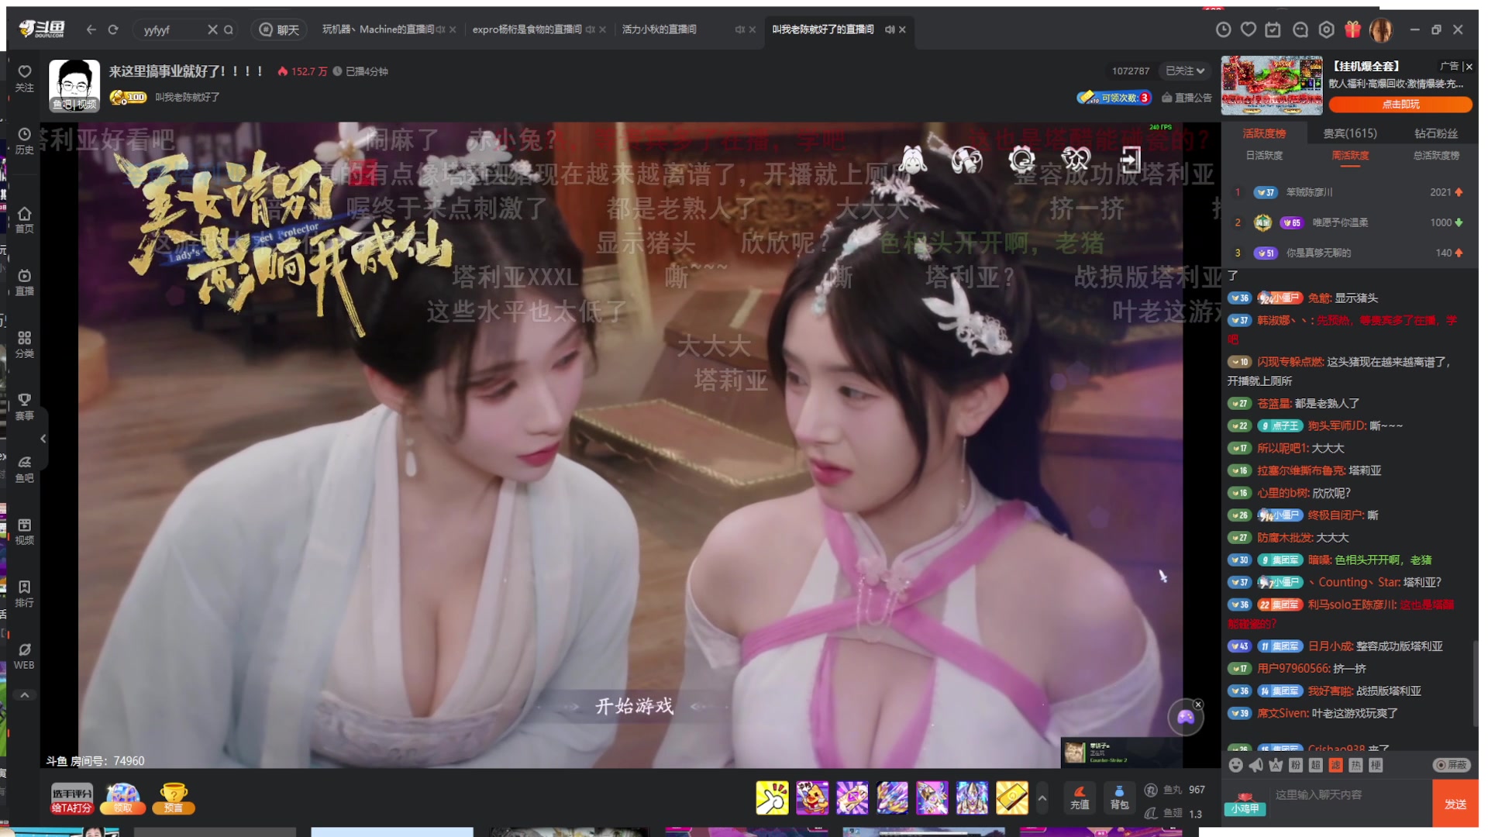The height and width of the screenshot is (837, 1488).
Task: Click 关注 heart in left sidebar
Action: coord(25,77)
